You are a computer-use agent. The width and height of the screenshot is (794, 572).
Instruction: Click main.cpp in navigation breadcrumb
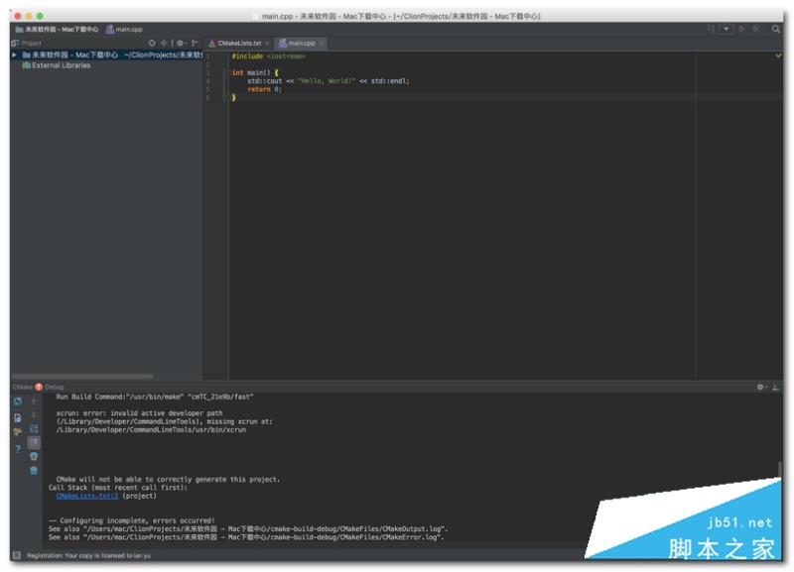(x=125, y=30)
